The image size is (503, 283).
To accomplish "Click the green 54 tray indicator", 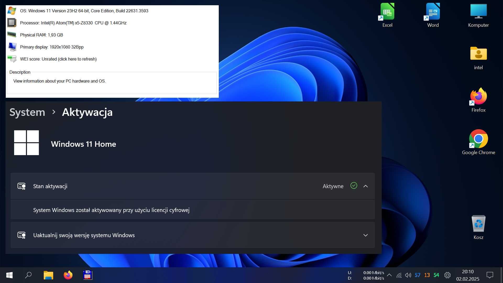I will click(436, 275).
